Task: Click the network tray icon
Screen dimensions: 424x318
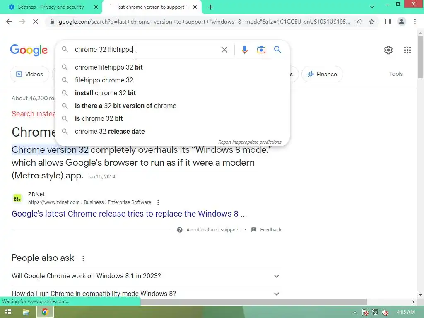Action: click(375, 312)
